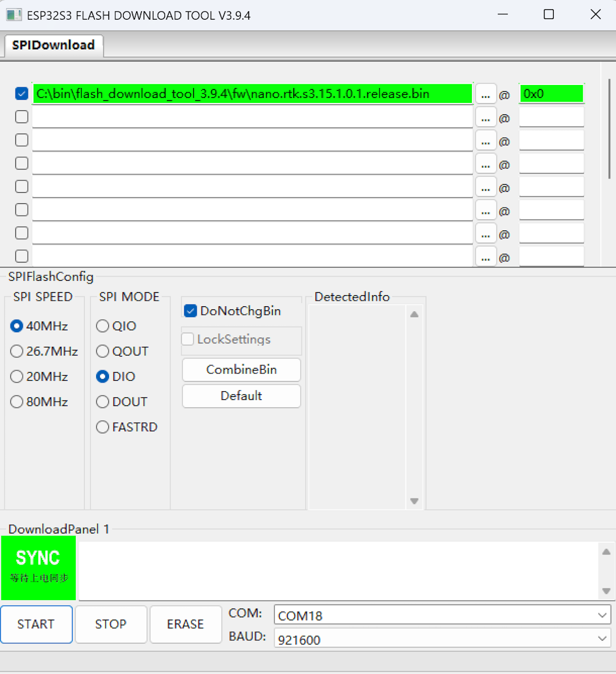Screen dimensions: 616x674
Task: Click the STOP button
Action: point(111,624)
